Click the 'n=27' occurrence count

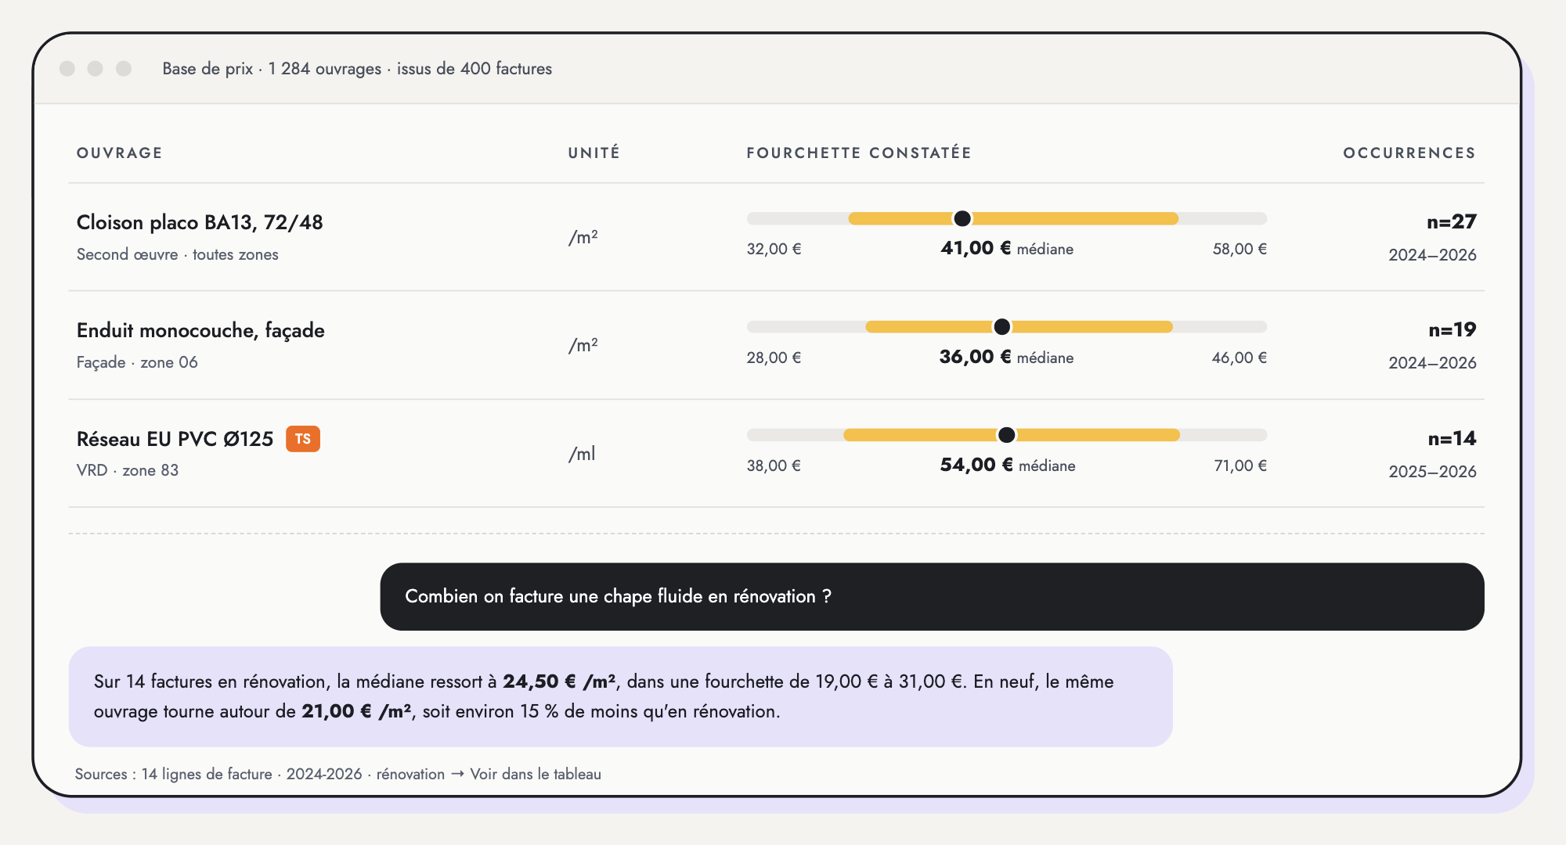1452,222
